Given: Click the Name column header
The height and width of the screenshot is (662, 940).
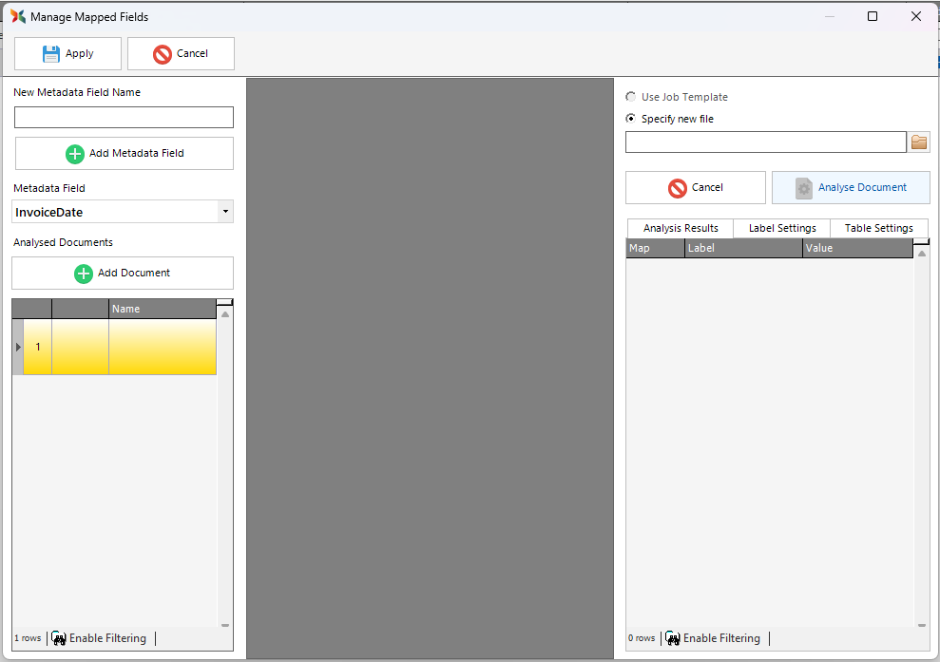Looking at the screenshot, I should click(x=162, y=309).
